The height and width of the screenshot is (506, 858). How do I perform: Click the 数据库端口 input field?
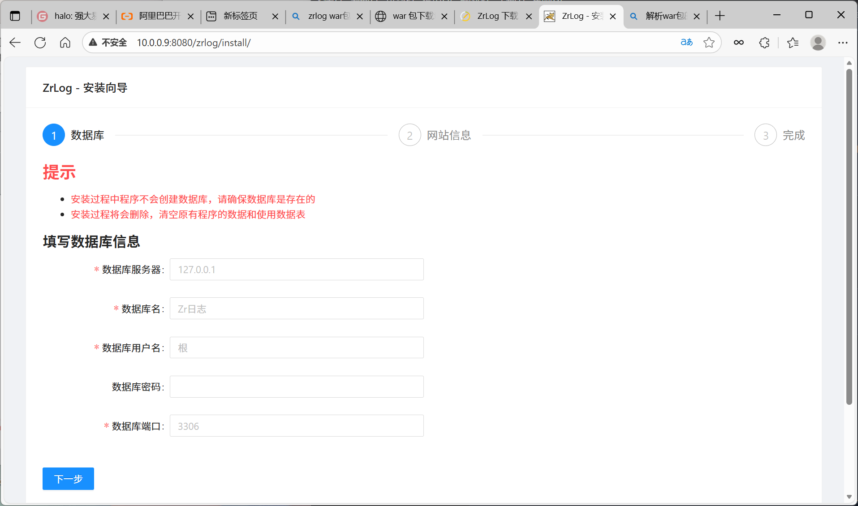pos(297,426)
